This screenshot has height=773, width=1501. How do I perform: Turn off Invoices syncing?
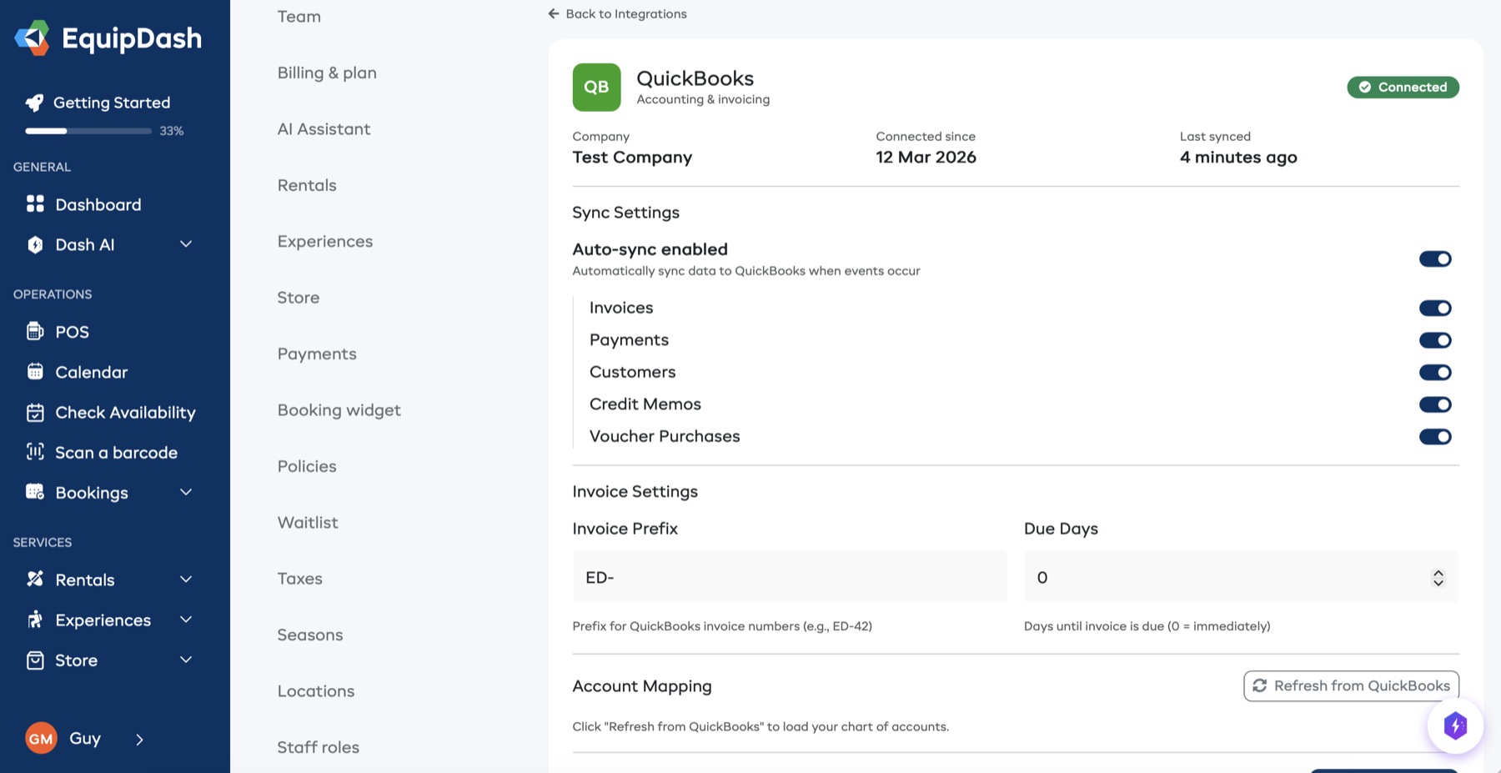point(1435,308)
